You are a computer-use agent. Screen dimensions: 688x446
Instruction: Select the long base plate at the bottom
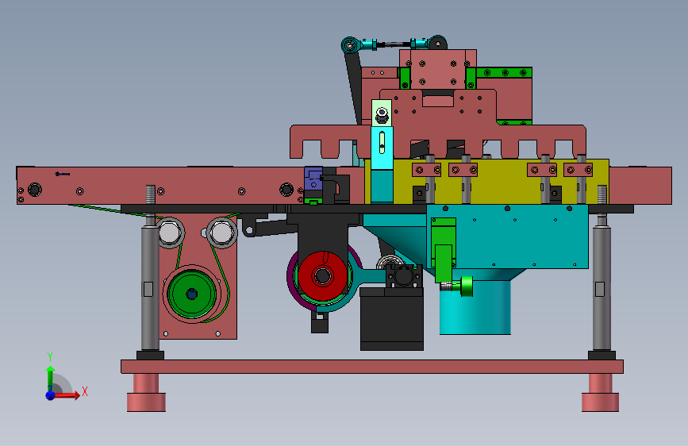click(x=372, y=367)
